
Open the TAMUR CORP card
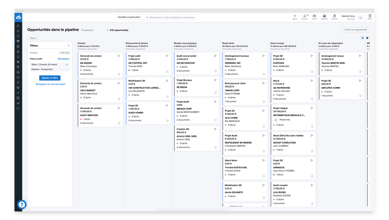[245, 92]
